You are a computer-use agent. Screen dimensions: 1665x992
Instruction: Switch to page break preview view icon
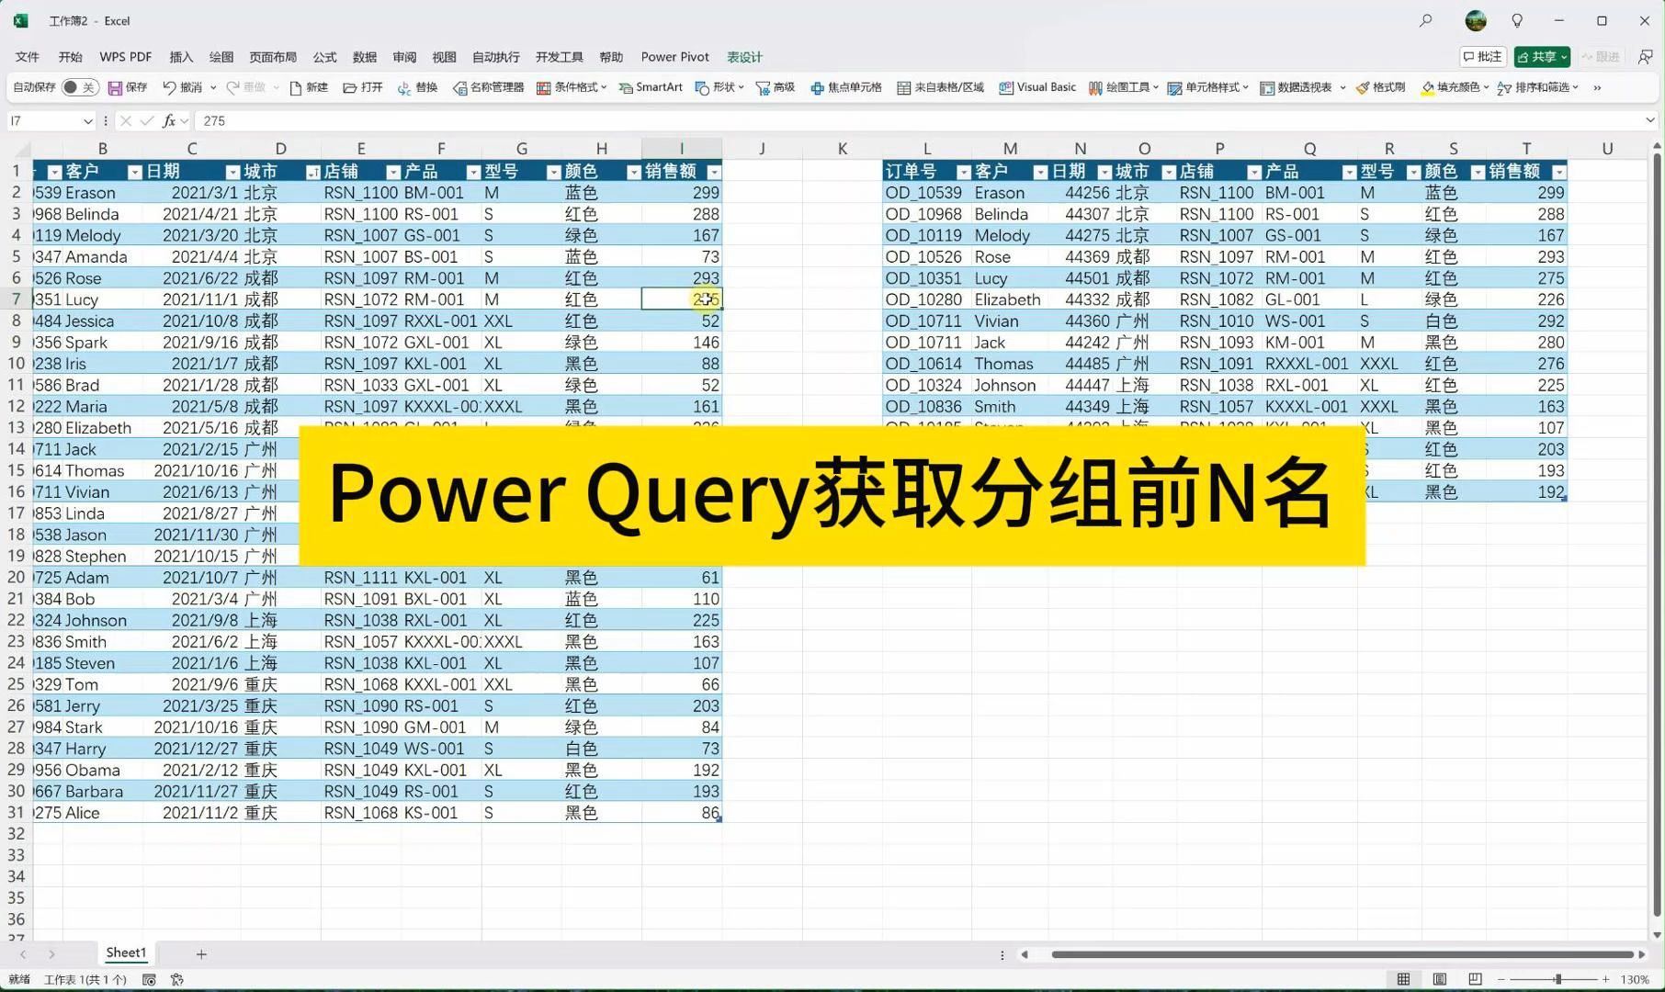pyautogui.click(x=1475, y=979)
